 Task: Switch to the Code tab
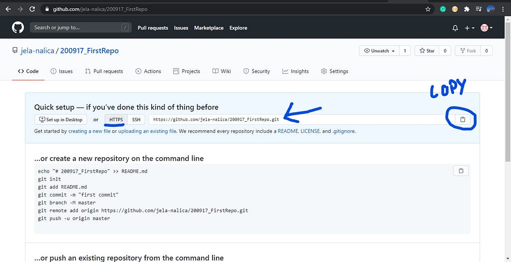coord(28,71)
